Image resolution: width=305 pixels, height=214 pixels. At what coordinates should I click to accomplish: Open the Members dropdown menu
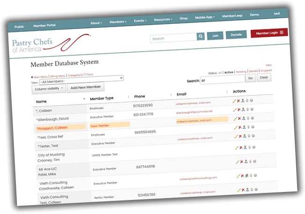(118, 22)
